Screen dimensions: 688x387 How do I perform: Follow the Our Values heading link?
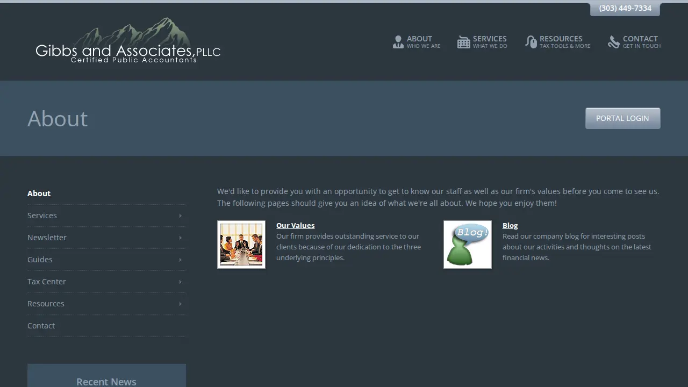(295, 225)
